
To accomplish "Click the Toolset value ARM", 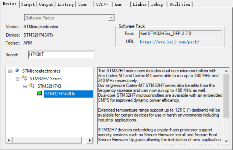I will (x=28, y=43).
